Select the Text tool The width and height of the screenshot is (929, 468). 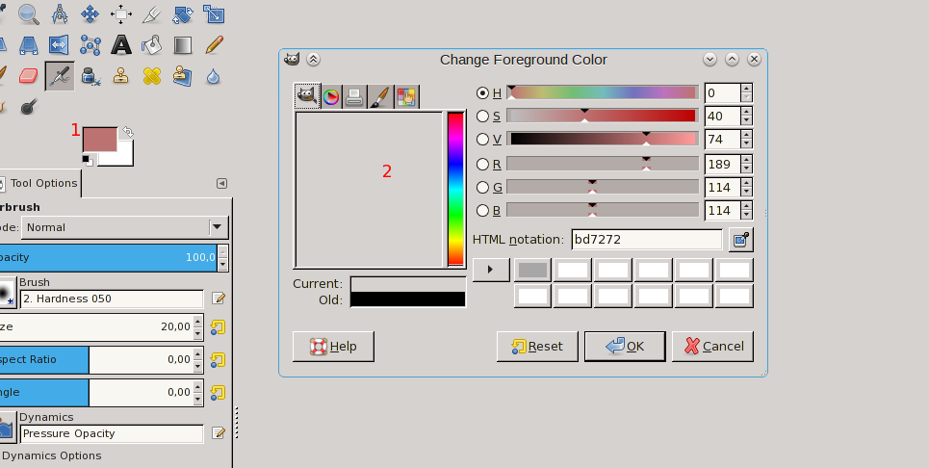click(x=120, y=44)
